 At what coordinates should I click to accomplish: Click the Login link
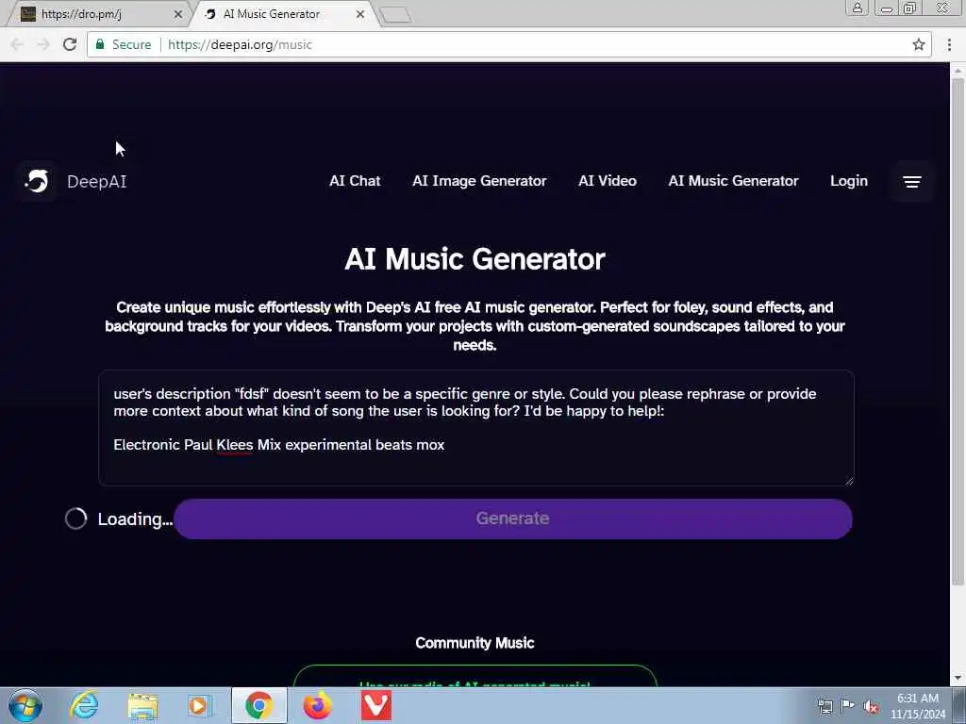click(x=849, y=181)
